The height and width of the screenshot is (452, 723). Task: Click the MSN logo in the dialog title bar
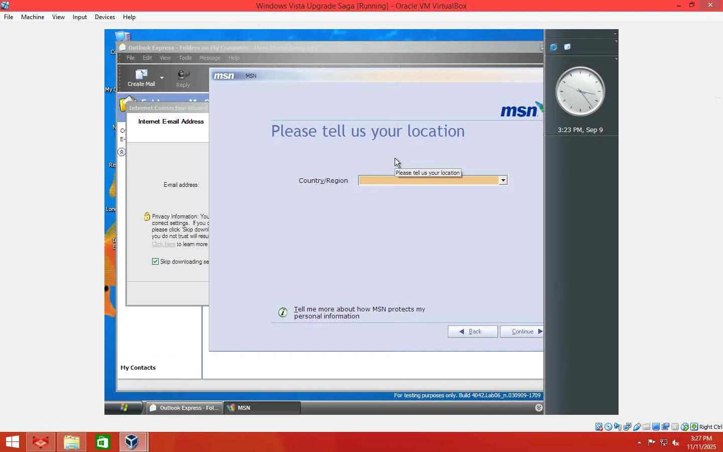pos(223,76)
